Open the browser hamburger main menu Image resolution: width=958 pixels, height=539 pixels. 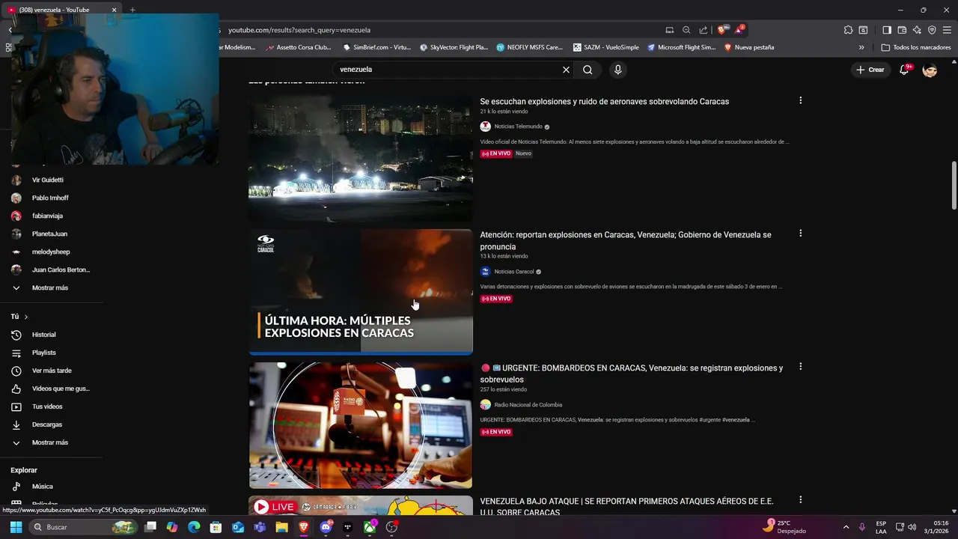[x=948, y=30]
